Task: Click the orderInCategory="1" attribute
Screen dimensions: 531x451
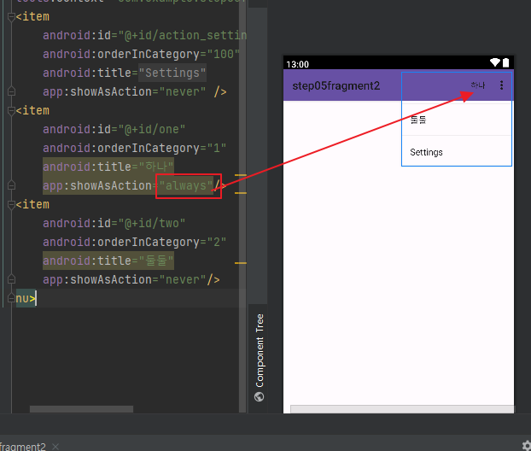Action: coord(134,148)
